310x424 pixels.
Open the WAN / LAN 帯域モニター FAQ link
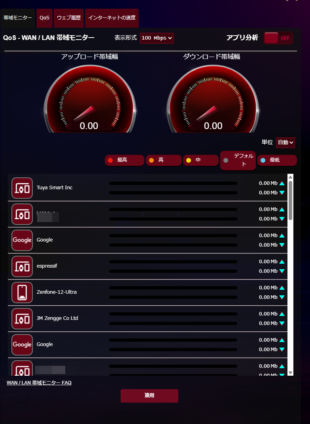(39, 382)
